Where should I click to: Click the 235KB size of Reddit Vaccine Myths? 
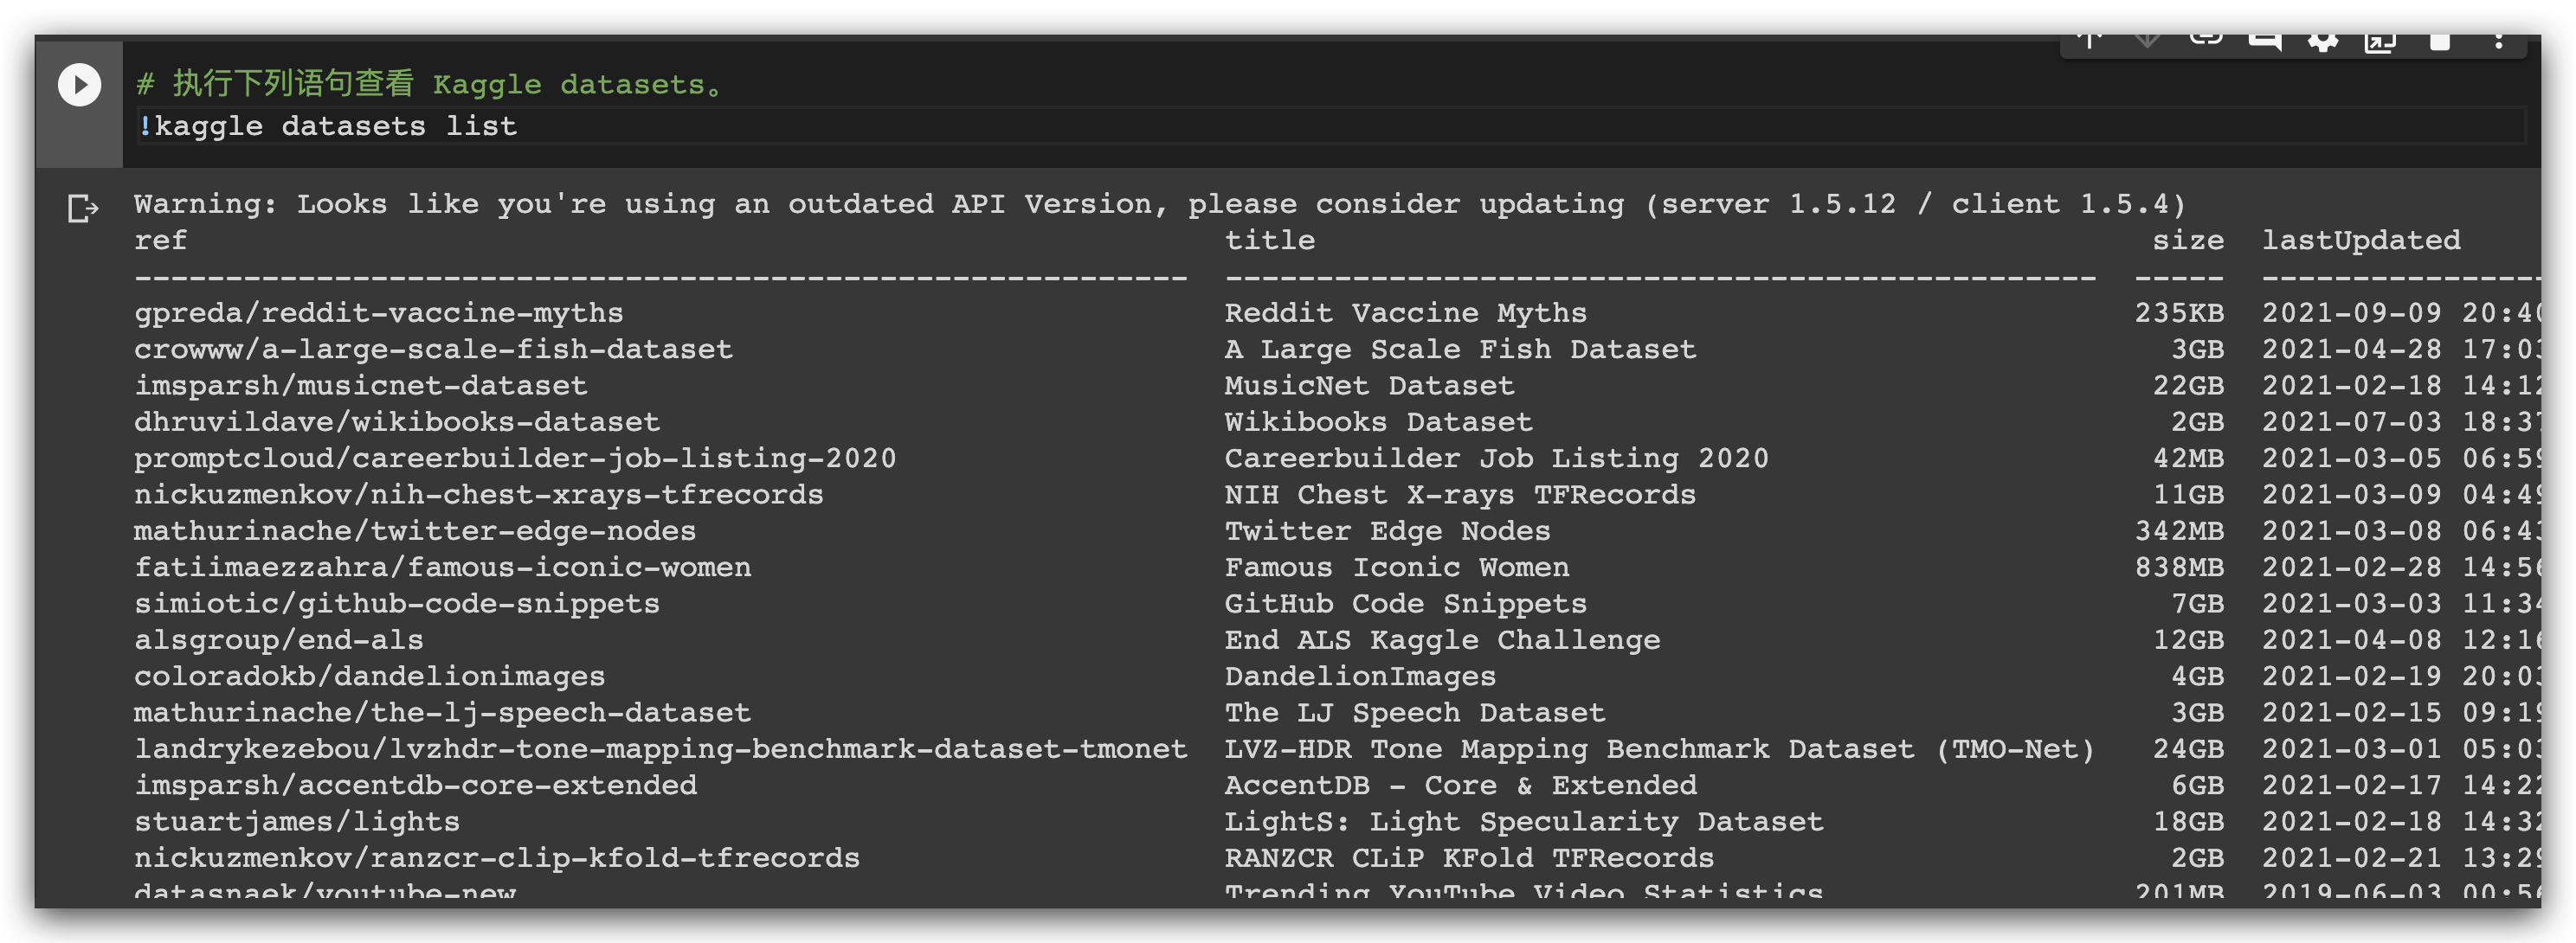pyautogui.click(x=2179, y=313)
